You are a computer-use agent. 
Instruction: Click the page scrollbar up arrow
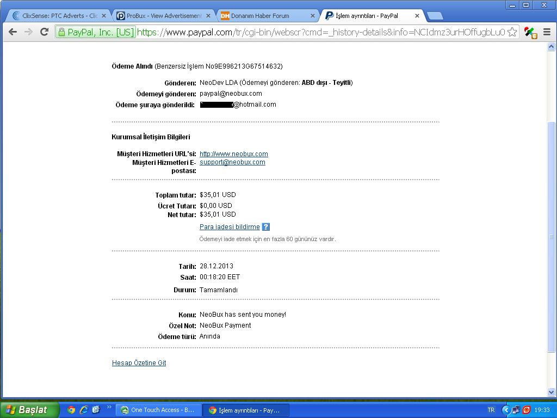pos(552,47)
